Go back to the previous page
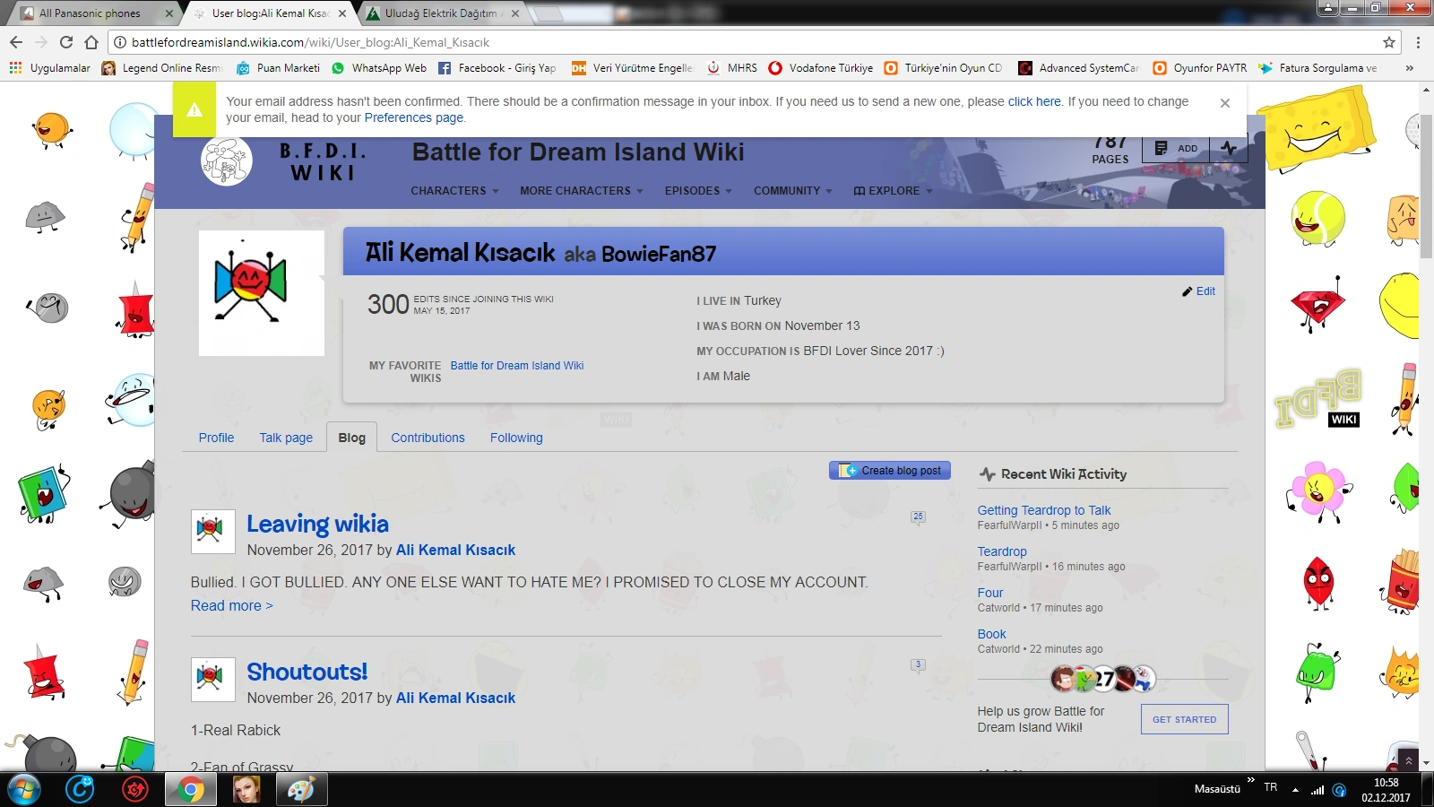This screenshot has height=807, width=1434. pos(16,42)
